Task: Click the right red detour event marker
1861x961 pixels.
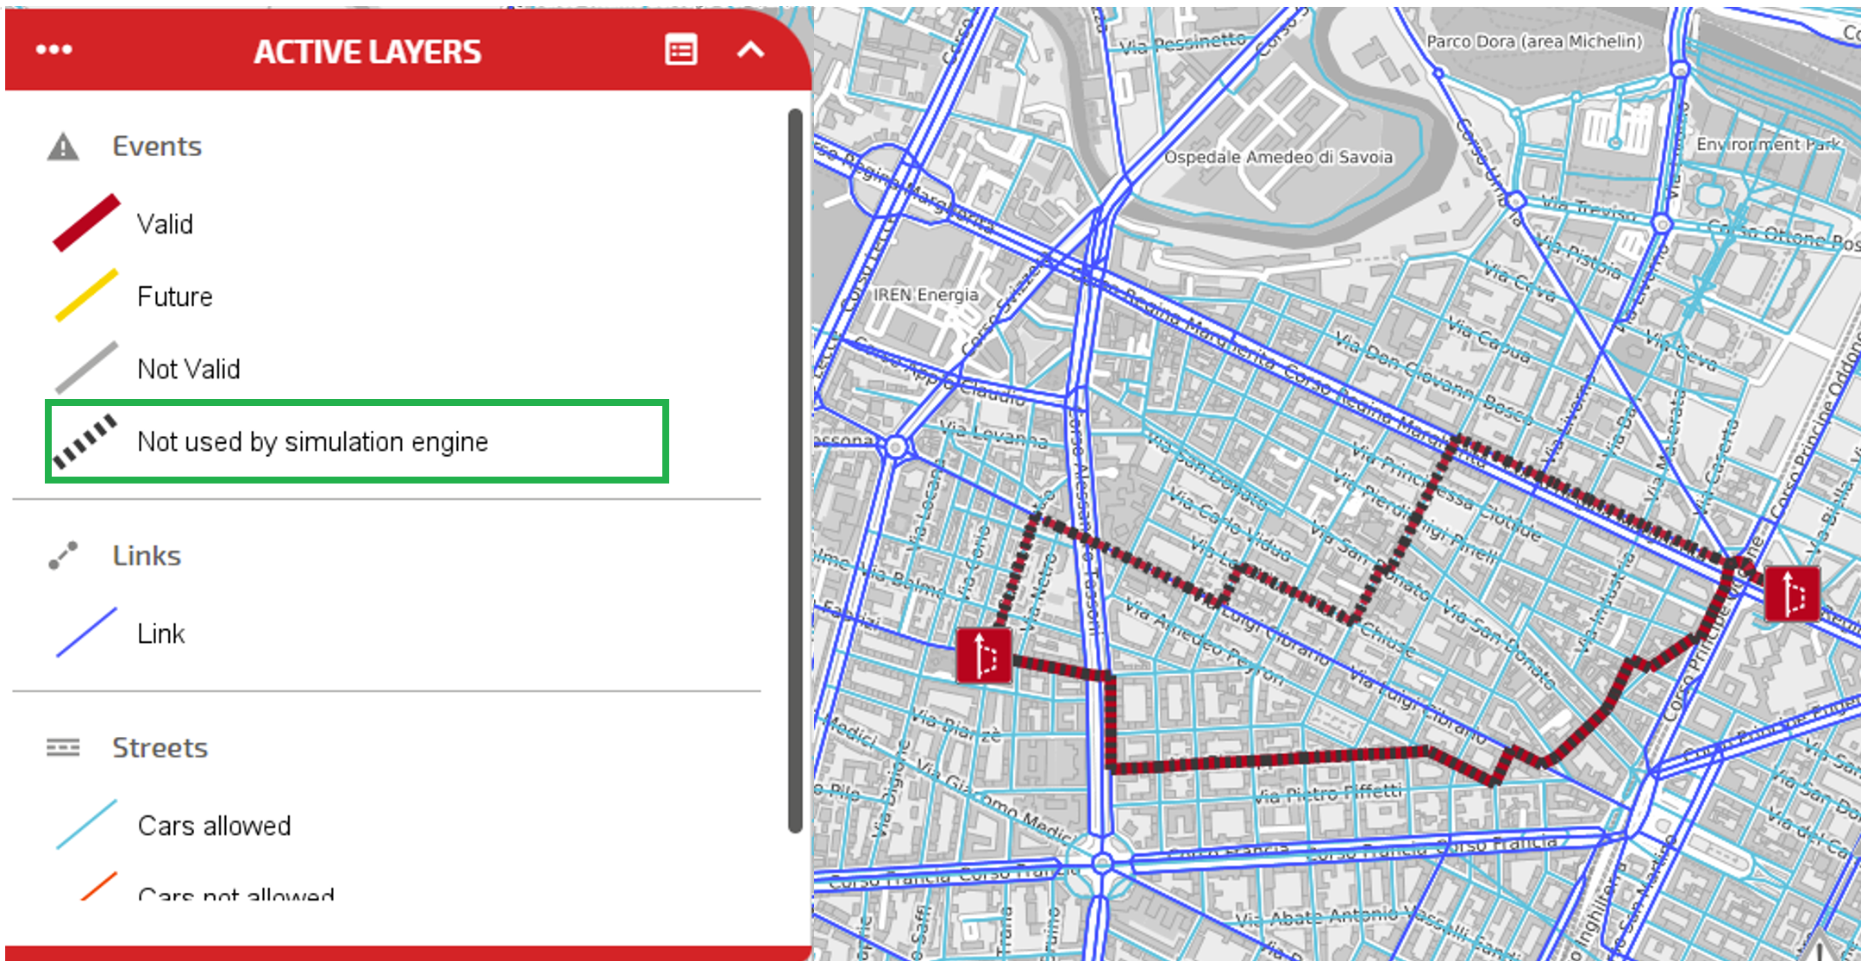Action: tap(1792, 593)
